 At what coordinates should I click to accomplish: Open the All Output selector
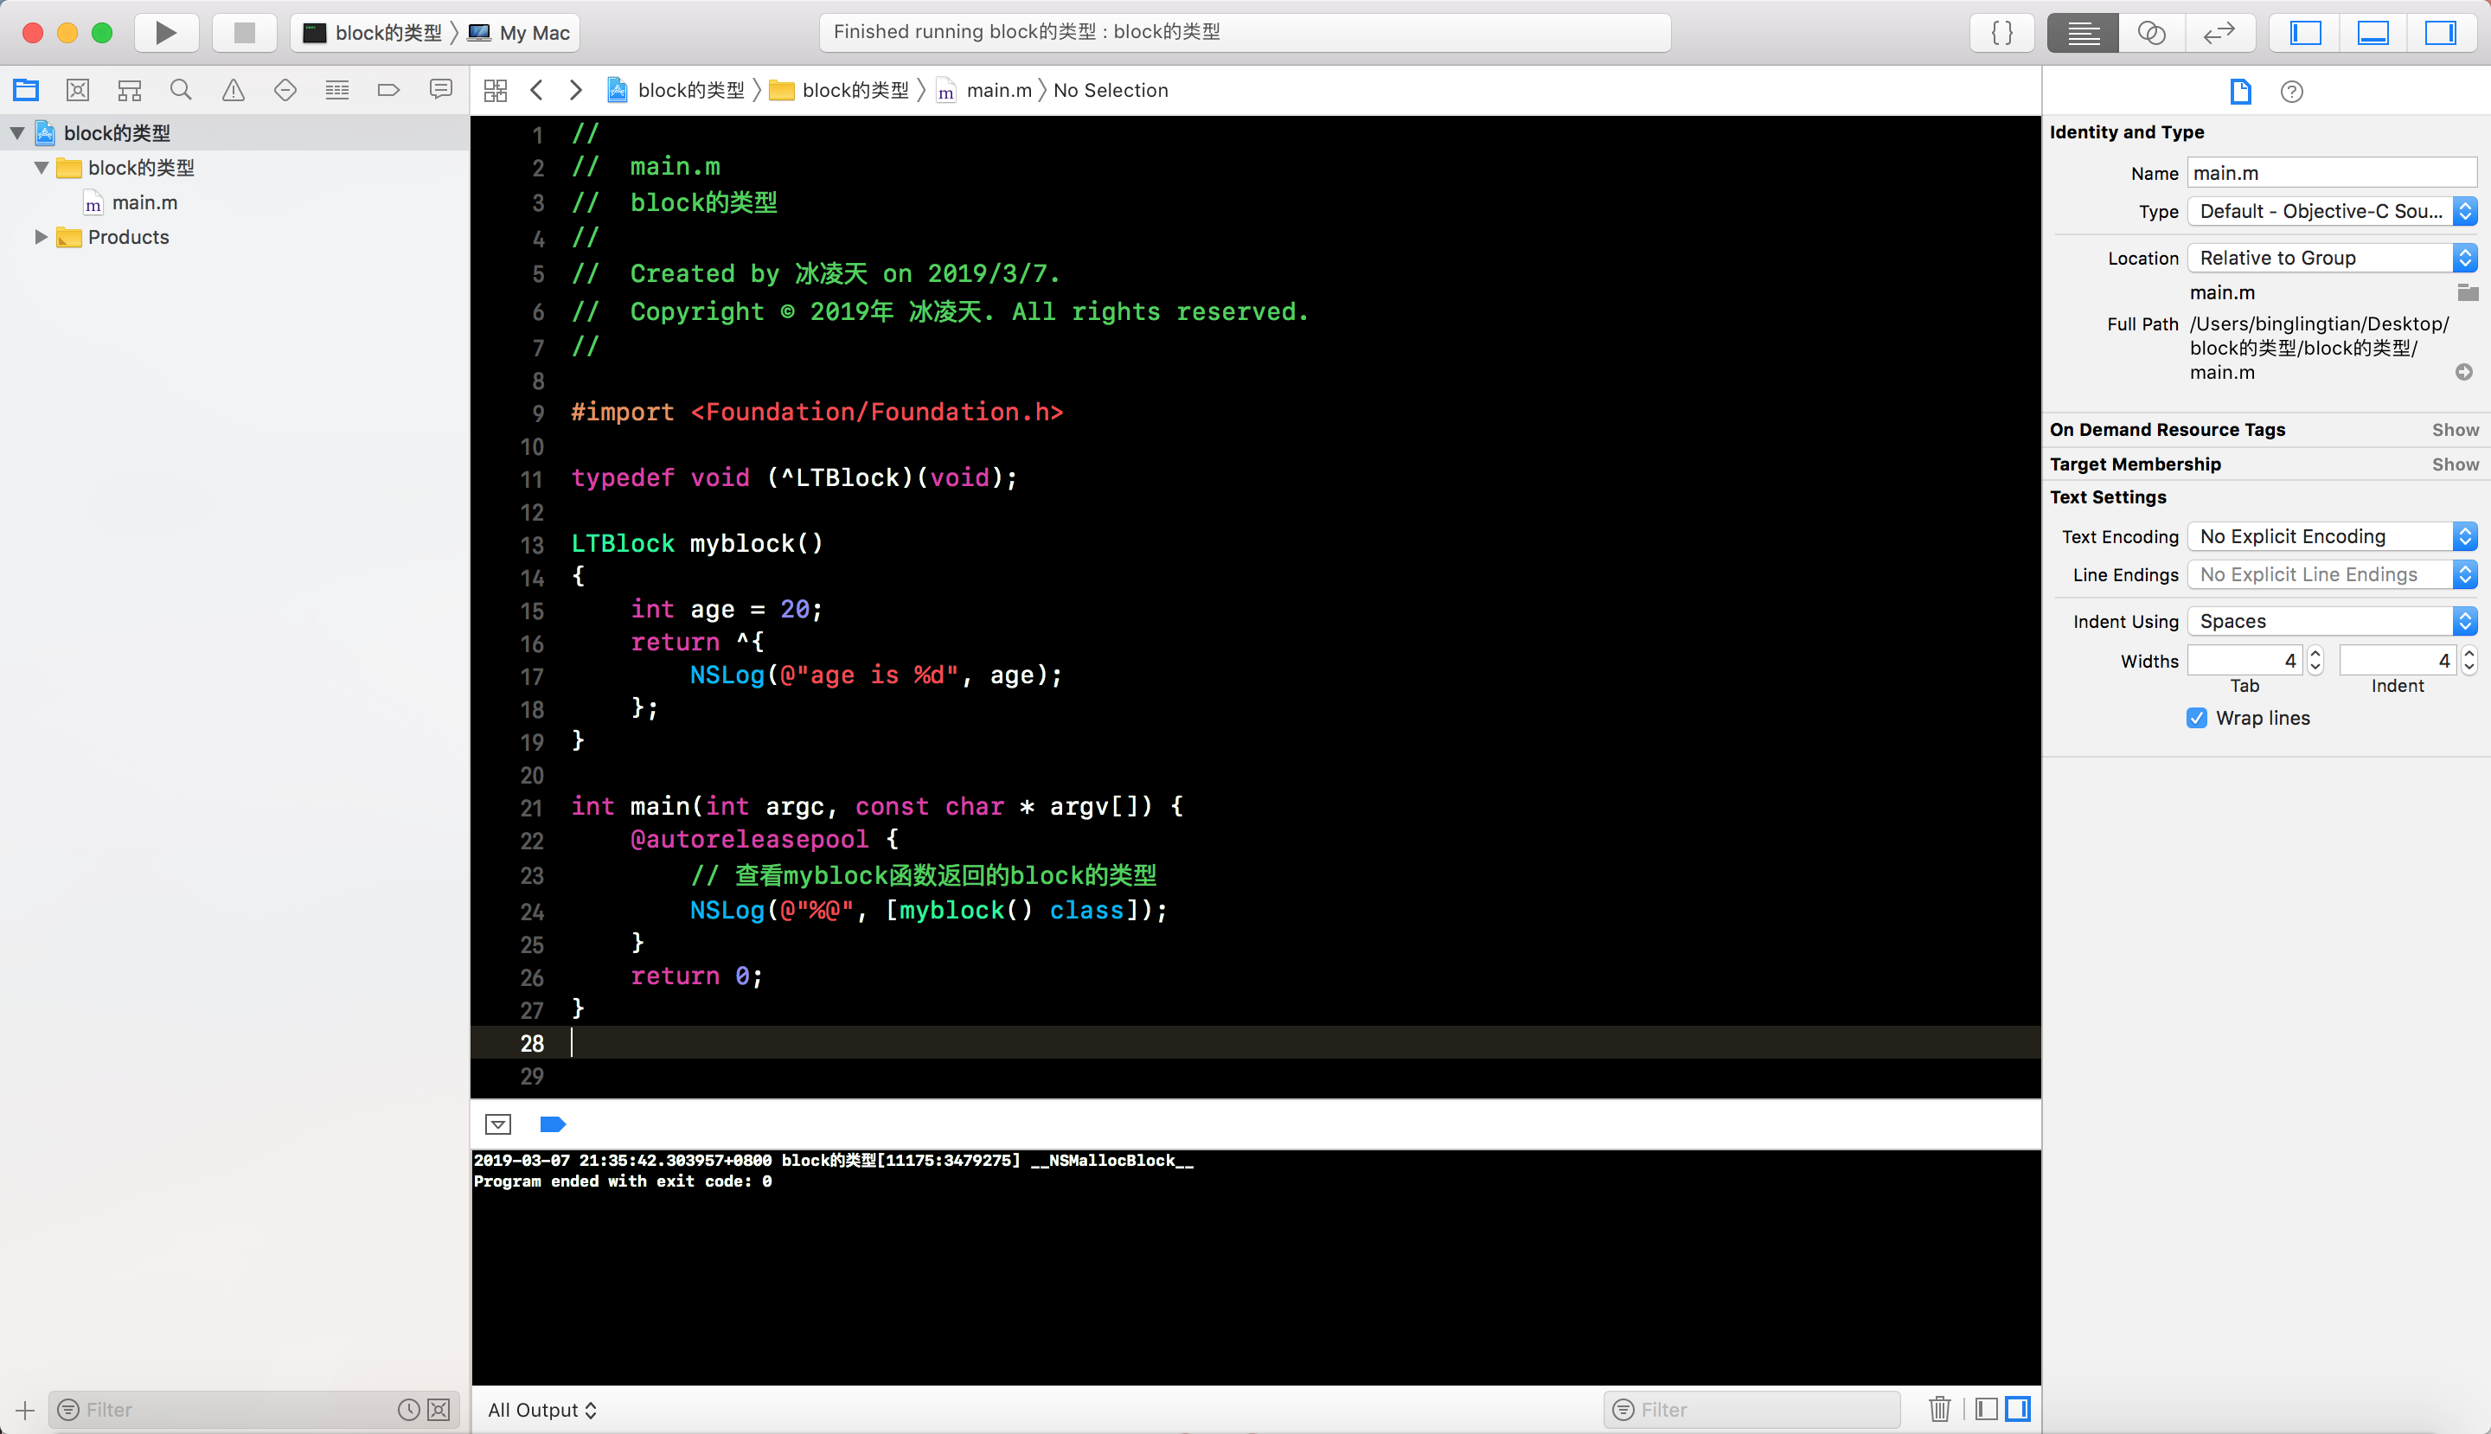(541, 1410)
